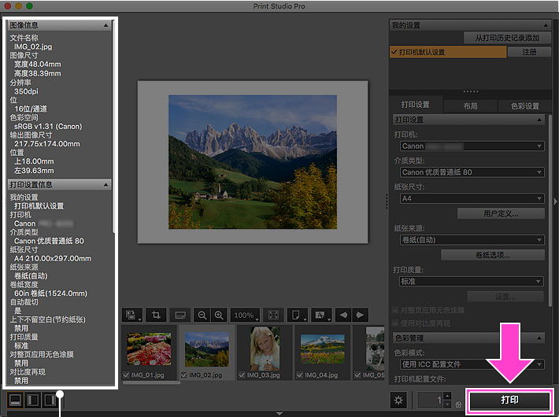
Task: Click the fit-to-window expand icon
Action: point(273,315)
